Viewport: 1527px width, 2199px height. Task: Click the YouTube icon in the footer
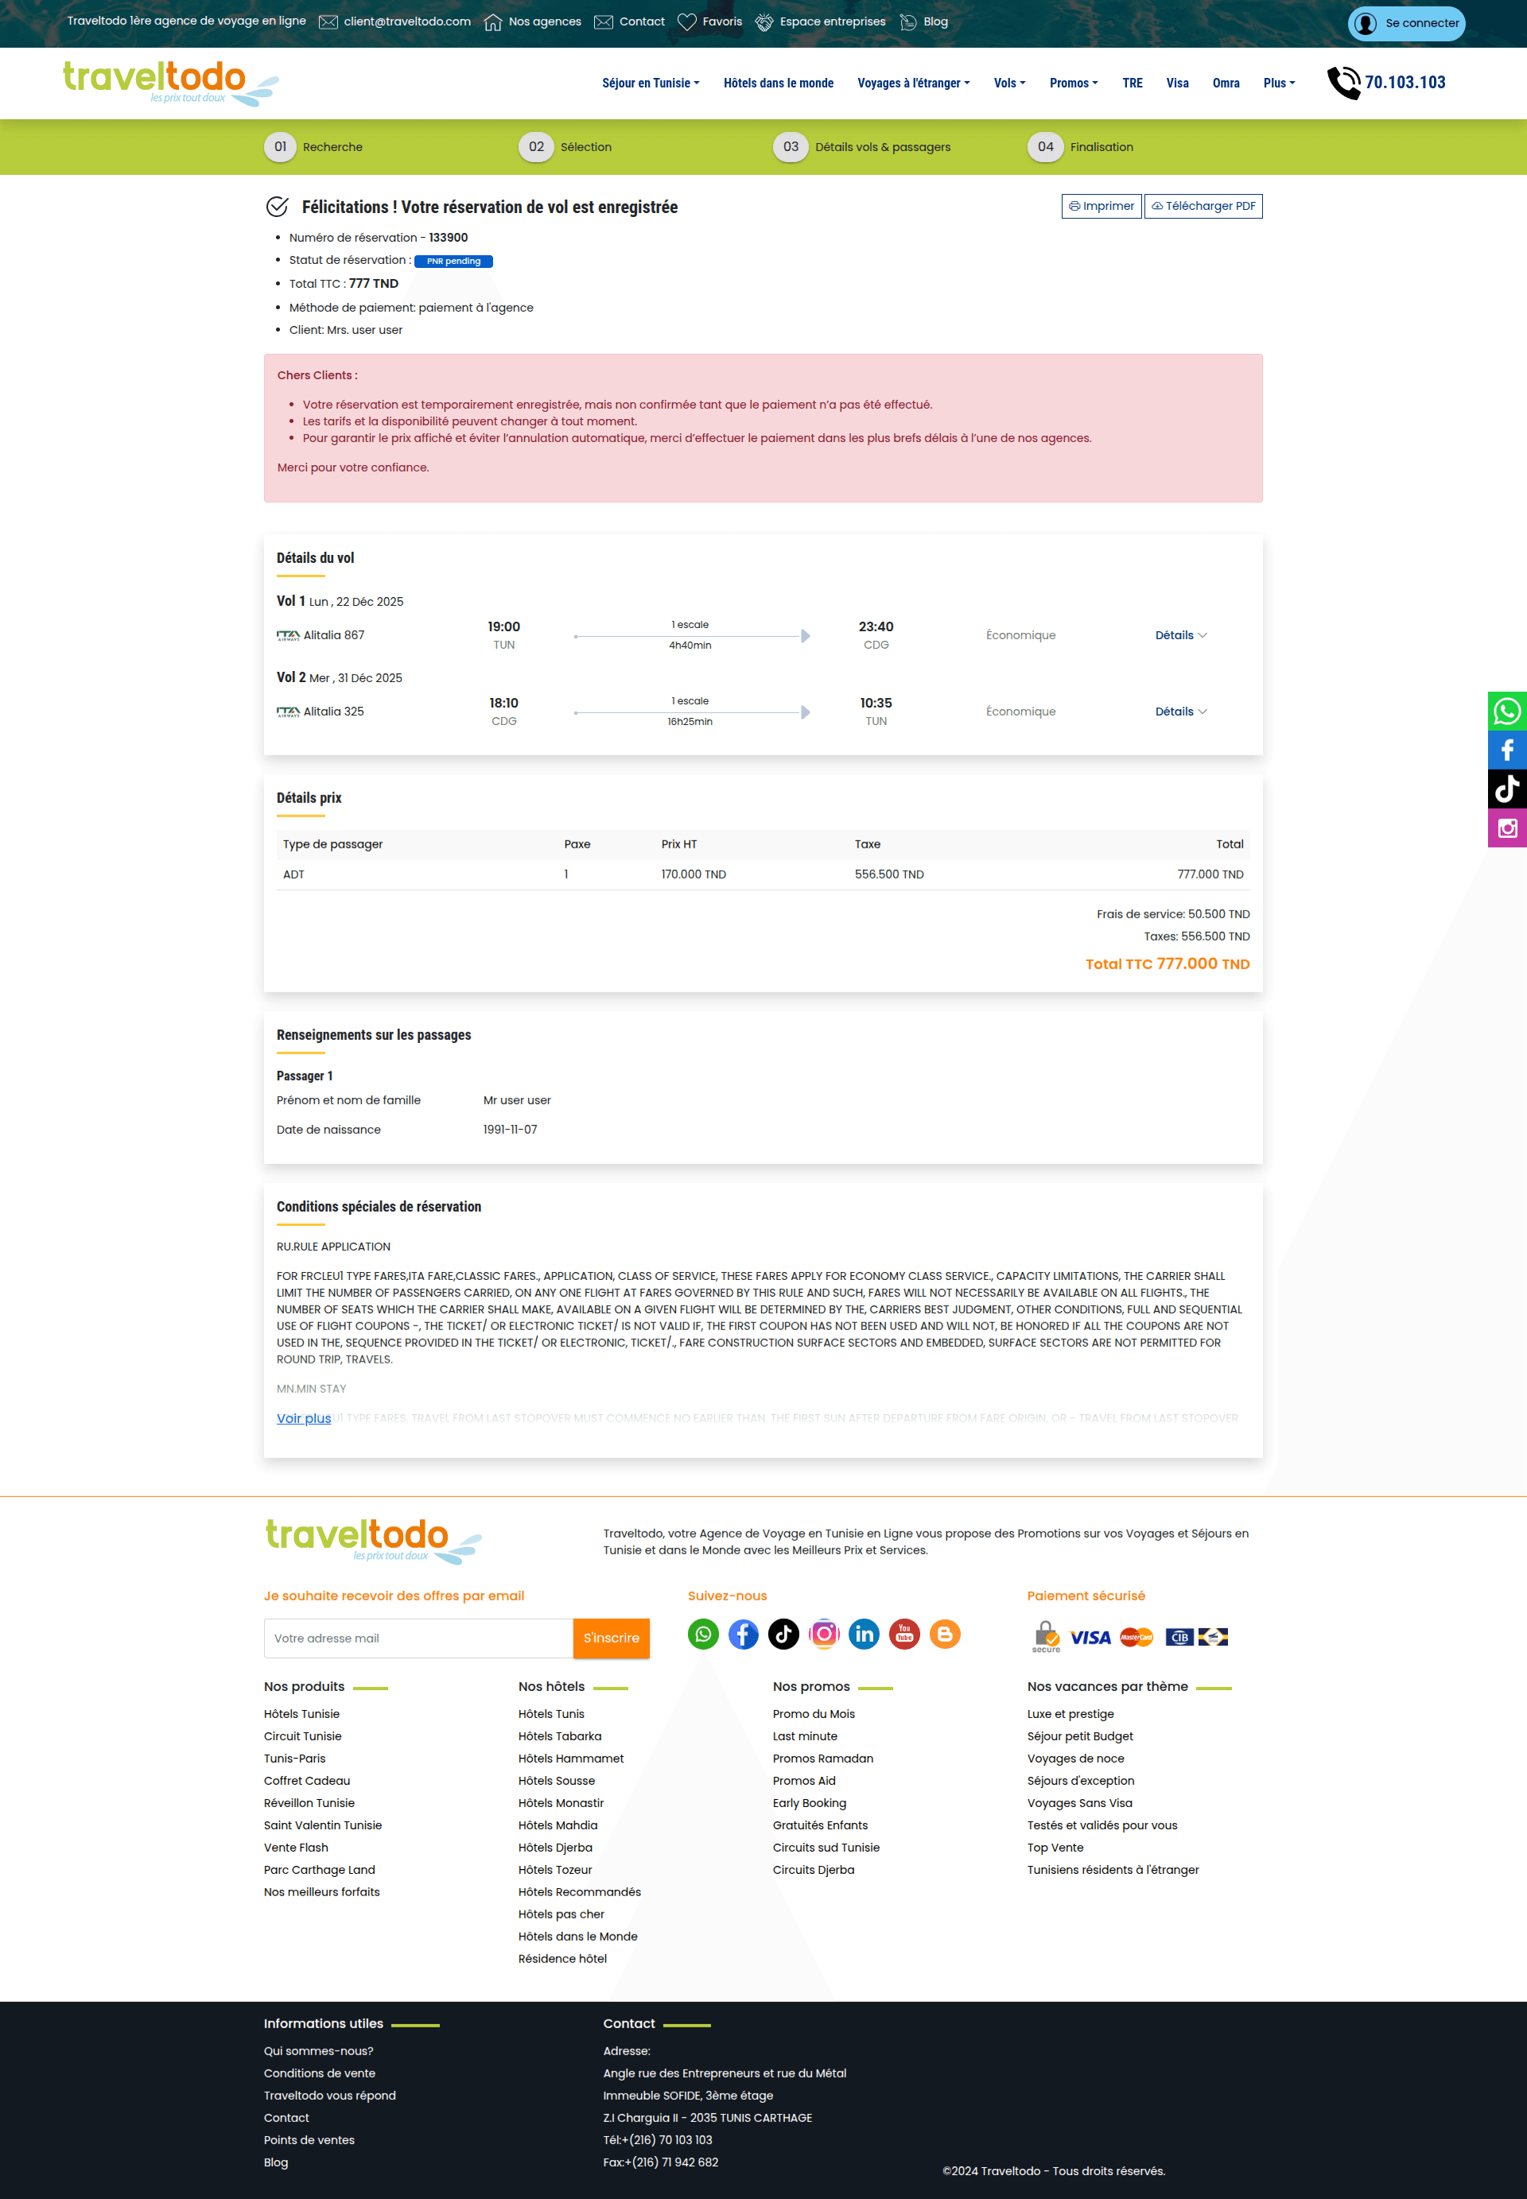coord(904,1634)
